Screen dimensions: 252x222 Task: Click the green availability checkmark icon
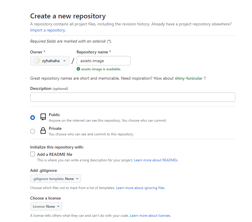(x=78, y=69)
